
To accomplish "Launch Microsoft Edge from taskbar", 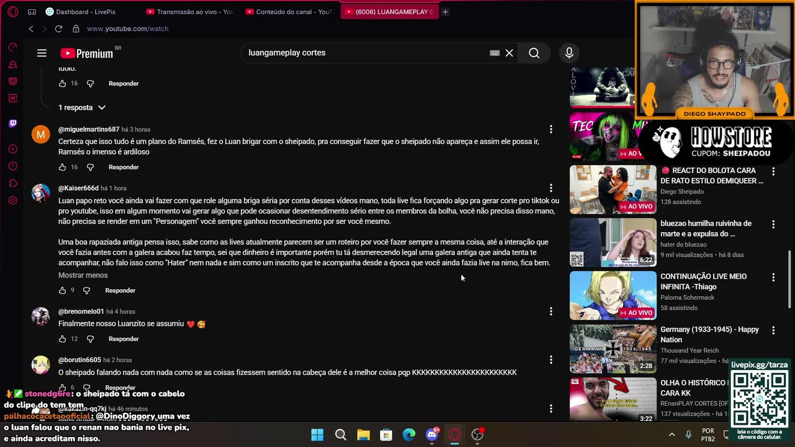I will point(409,435).
